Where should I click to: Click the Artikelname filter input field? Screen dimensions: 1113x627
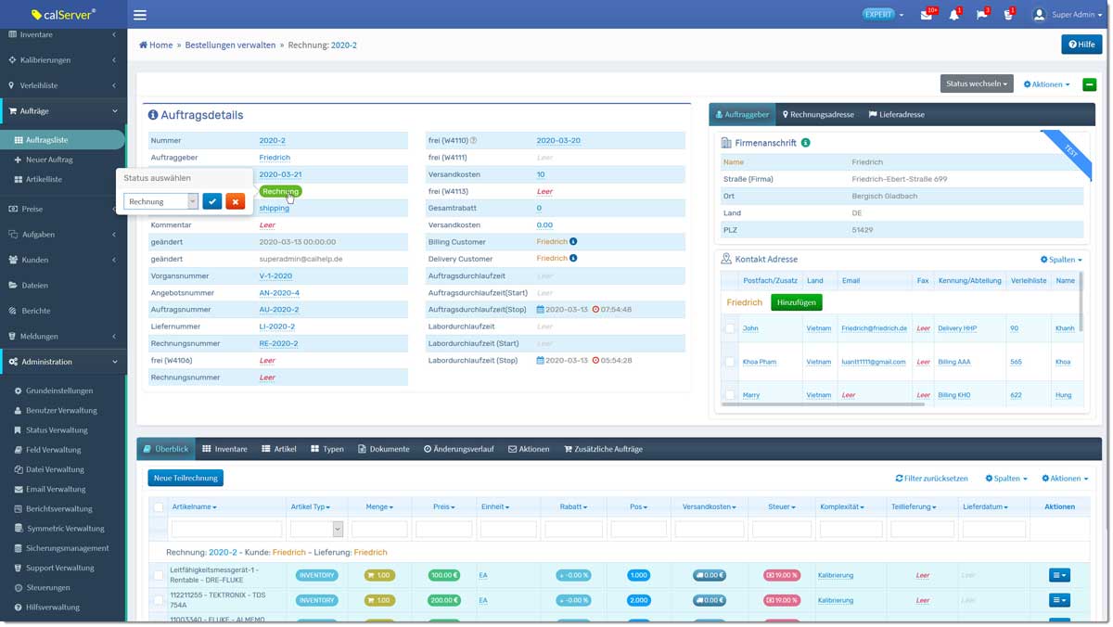(226, 529)
